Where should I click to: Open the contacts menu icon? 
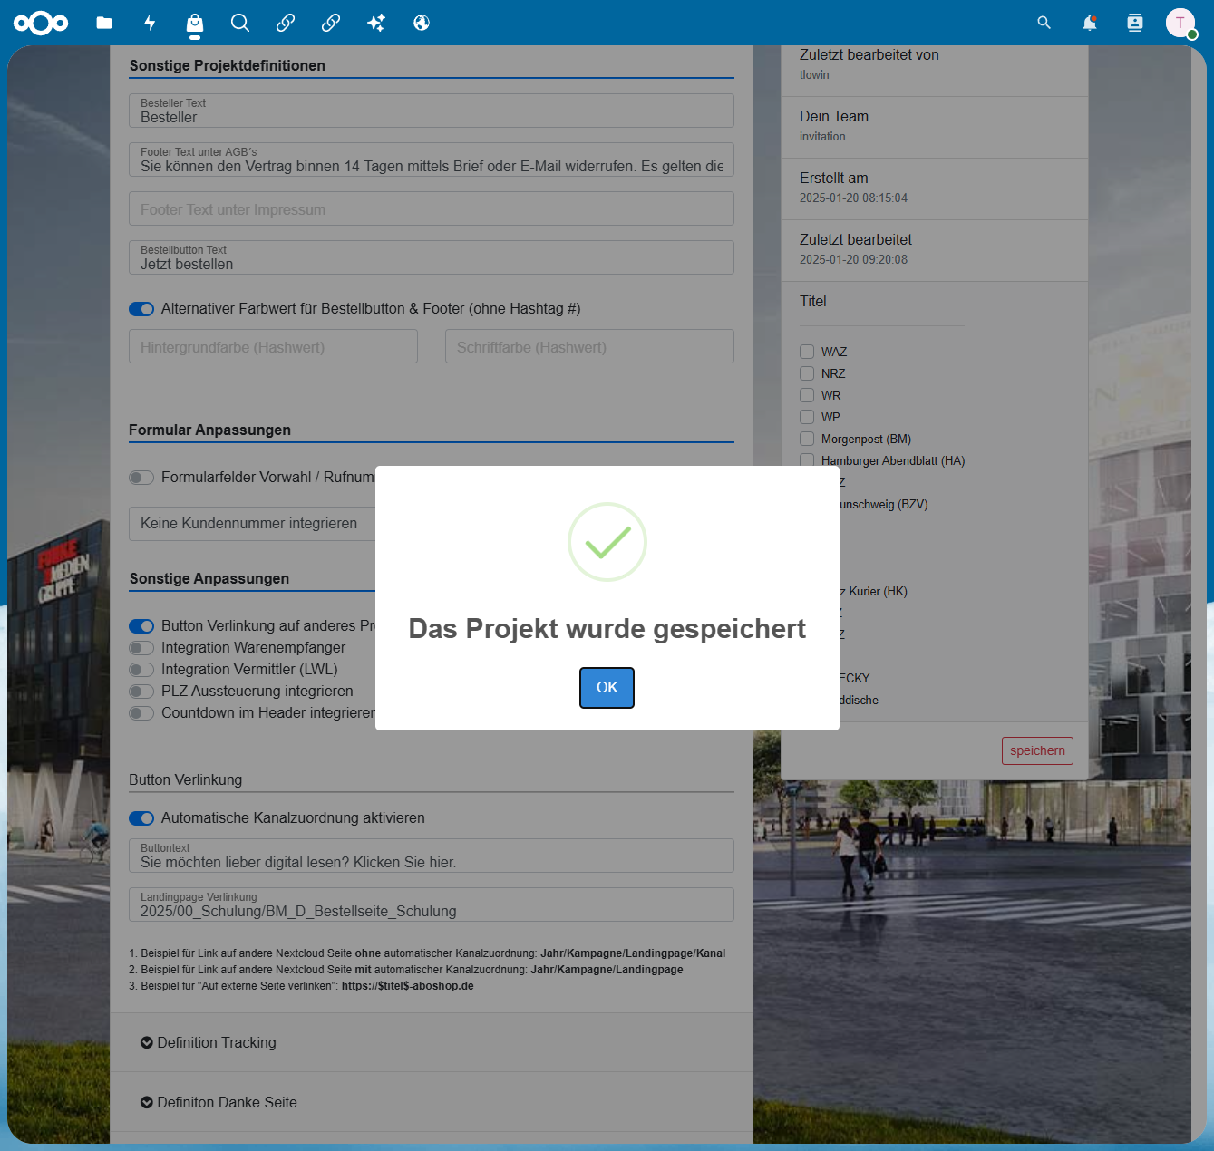[x=1135, y=23]
